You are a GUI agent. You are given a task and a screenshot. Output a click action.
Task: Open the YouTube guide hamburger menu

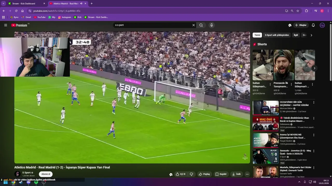pyautogui.click(x=5, y=25)
